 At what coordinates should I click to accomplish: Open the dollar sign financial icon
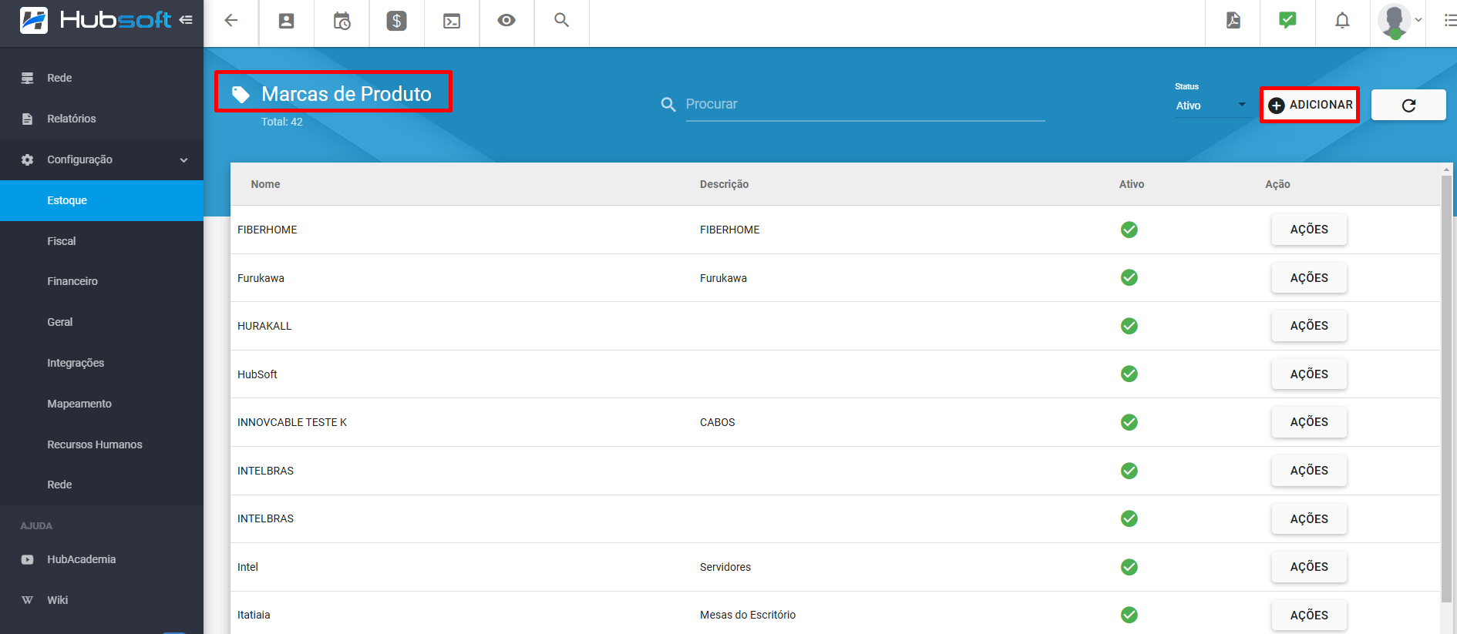(396, 21)
